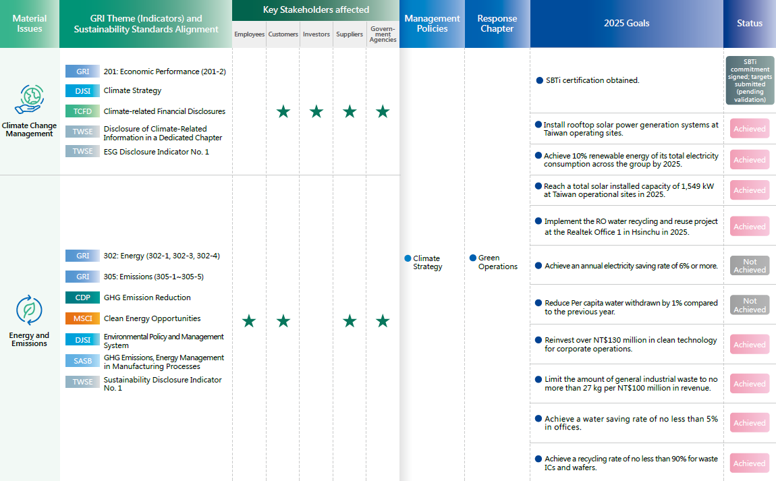Screen dimensions: 776x481
Task: Click the Customers sub-header
Action: 283,34
